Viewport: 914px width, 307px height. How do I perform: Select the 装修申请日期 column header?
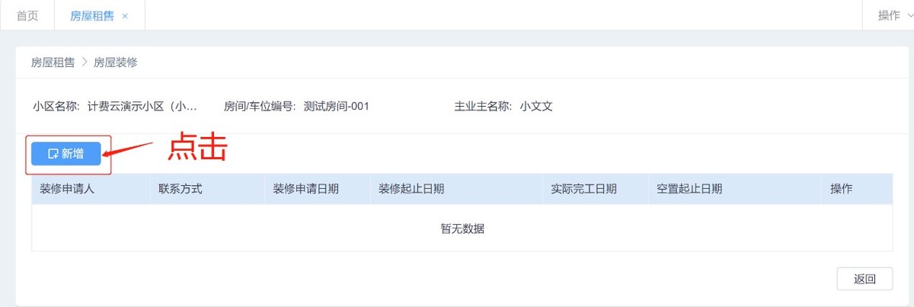click(x=306, y=189)
